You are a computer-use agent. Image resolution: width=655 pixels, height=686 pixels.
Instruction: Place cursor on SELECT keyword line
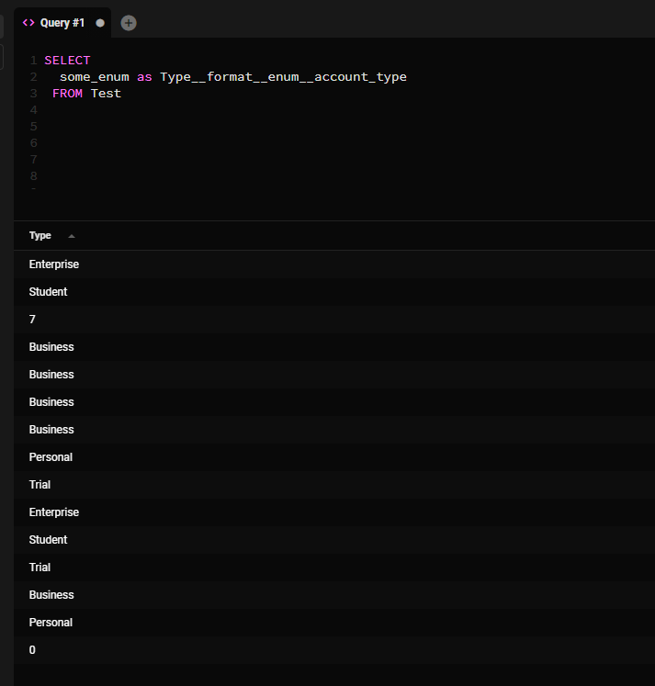[x=67, y=61]
